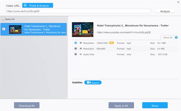The image size is (181, 111).
Task: Focus the Video URL input field
Action: pyautogui.click(x=78, y=11)
